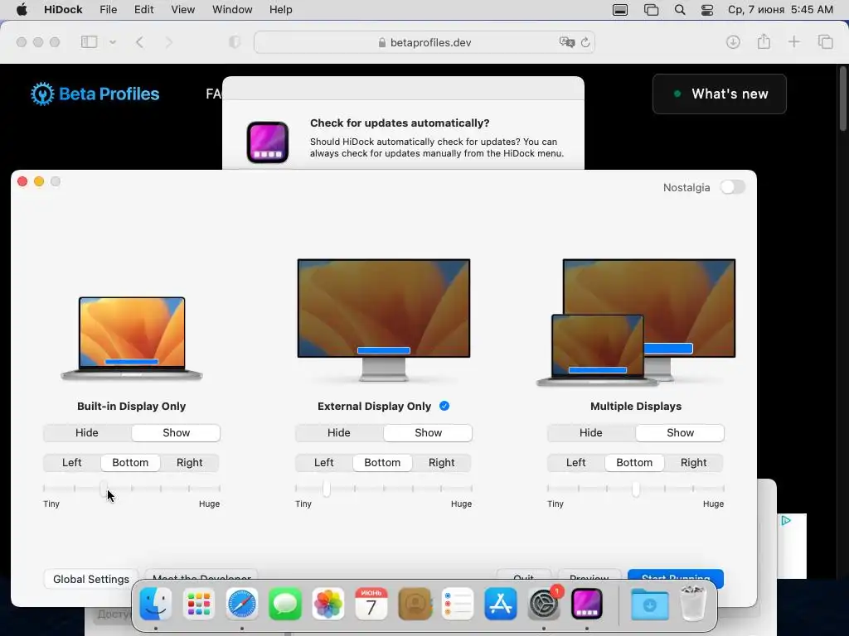This screenshot has height=636, width=849.
Task: Toggle Safari sidebar button
Action: pyautogui.click(x=89, y=42)
